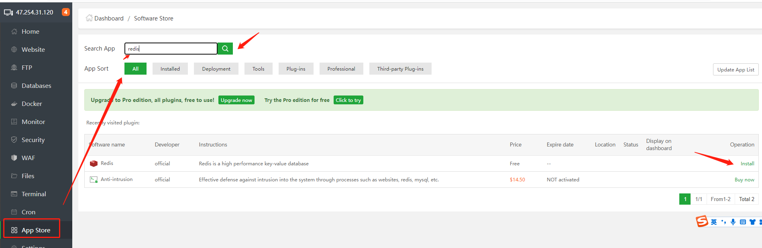Click Buy now for Anti-intrusion
The width and height of the screenshot is (762, 248).
pyautogui.click(x=744, y=179)
